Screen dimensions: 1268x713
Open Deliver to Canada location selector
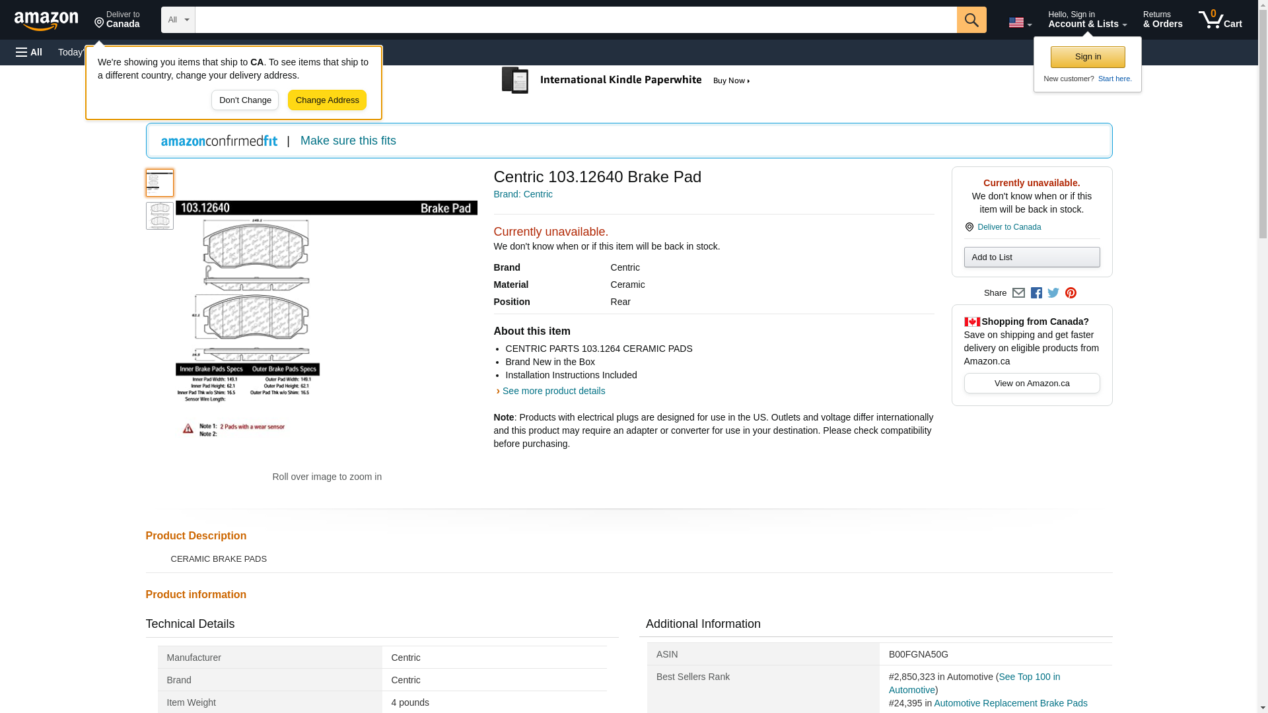[x=117, y=20]
